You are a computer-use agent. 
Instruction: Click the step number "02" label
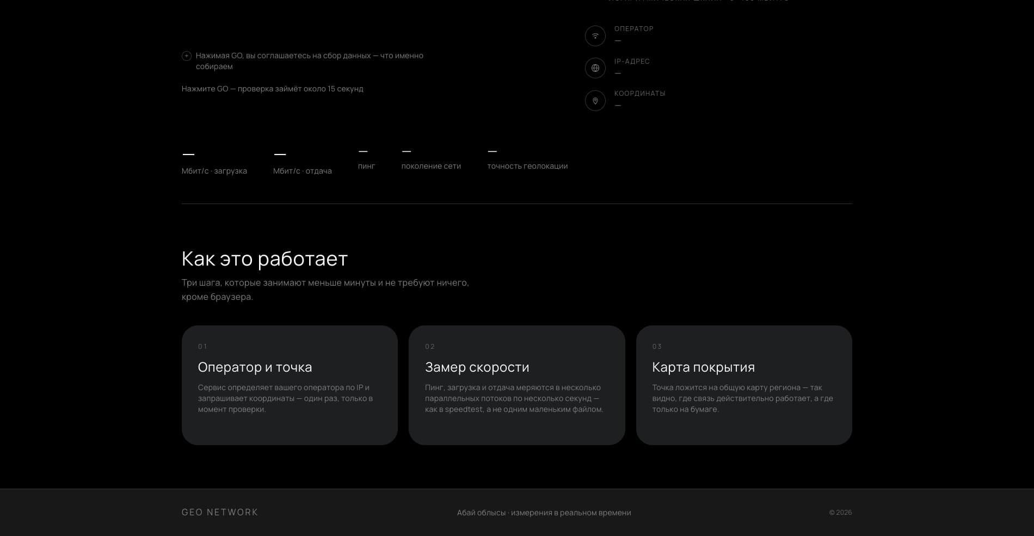click(430, 347)
